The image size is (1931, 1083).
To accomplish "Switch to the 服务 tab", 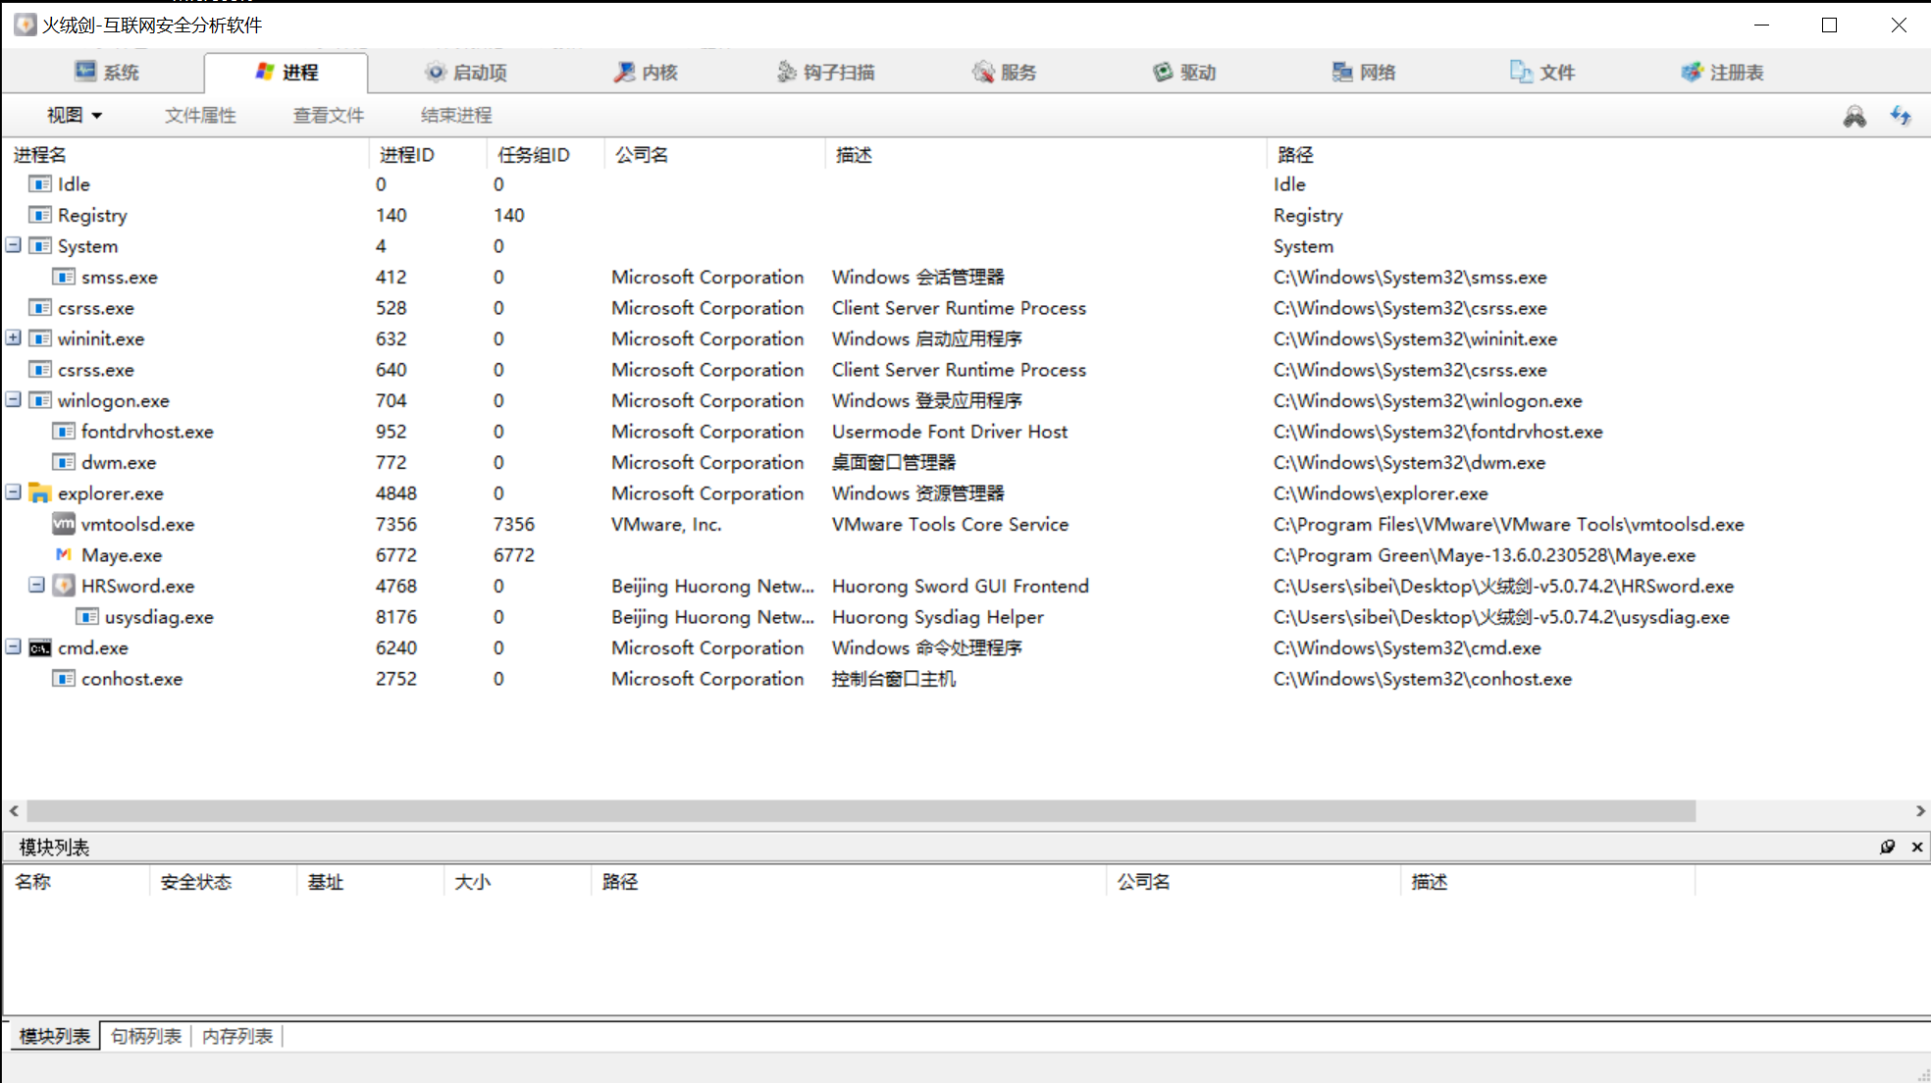I will tap(1005, 72).
